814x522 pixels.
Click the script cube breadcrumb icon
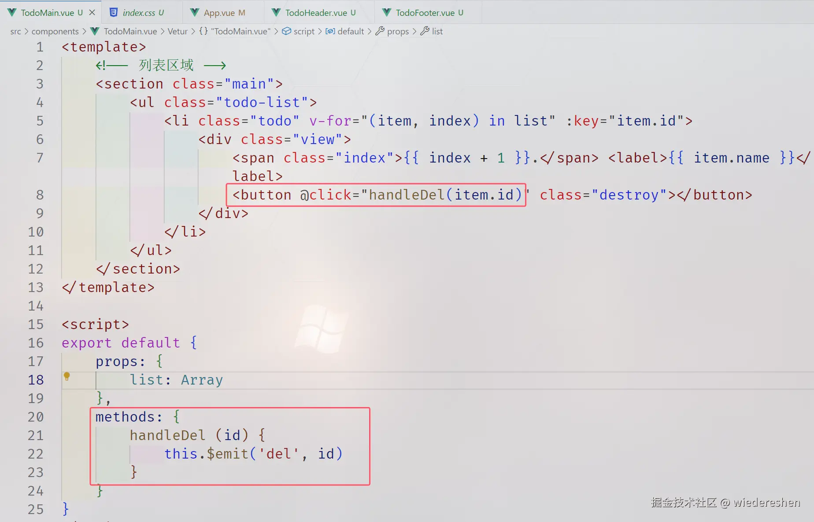[x=286, y=31]
